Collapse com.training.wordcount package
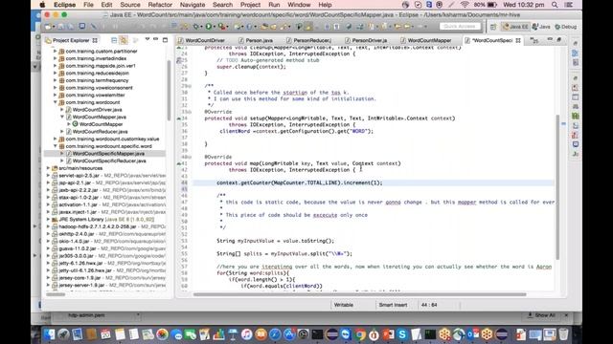Image resolution: width=613 pixels, height=344 pixels. click(x=56, y=102)
